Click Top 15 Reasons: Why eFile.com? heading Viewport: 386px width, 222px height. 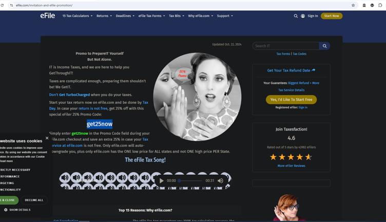click(145, 210)
